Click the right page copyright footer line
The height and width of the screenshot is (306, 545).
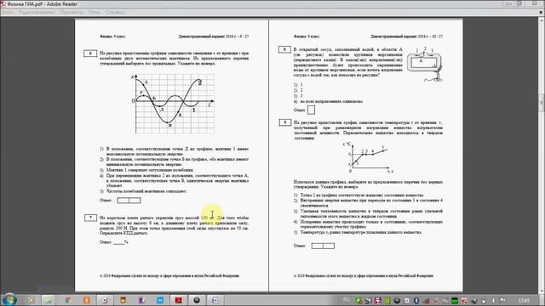tap(364, 275)
